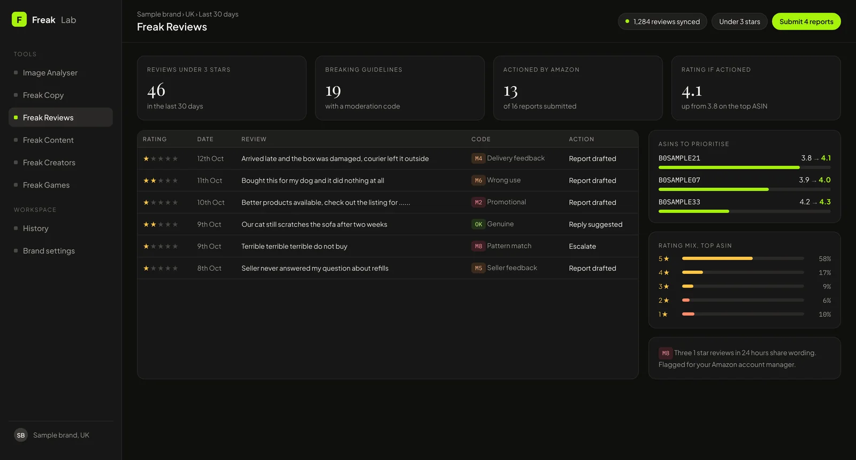Image resolution: width=856 pixels, height=460 pixels.
Task: Click the M4 code badge
Action: pos(478,158)
